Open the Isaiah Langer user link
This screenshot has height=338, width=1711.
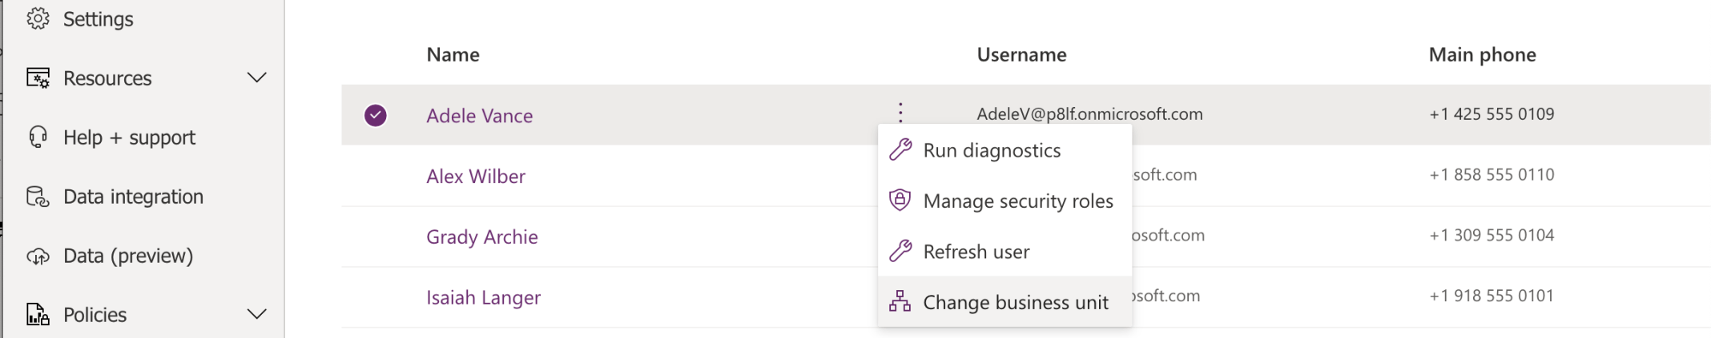point(483,297)
